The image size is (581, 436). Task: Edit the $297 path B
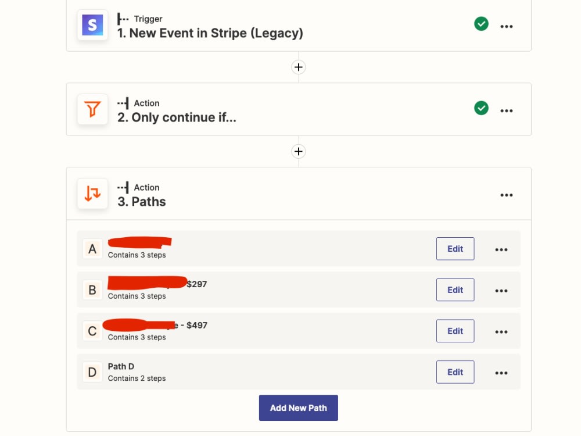point(455,290)
